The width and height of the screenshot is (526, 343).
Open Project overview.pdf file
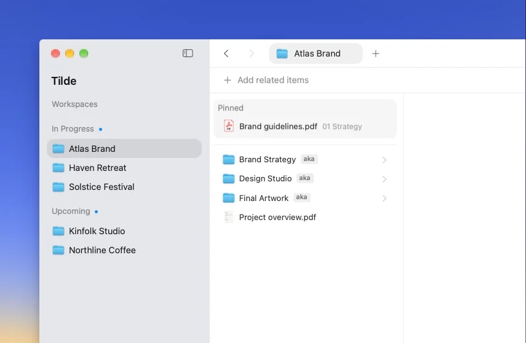click(305, 217)
